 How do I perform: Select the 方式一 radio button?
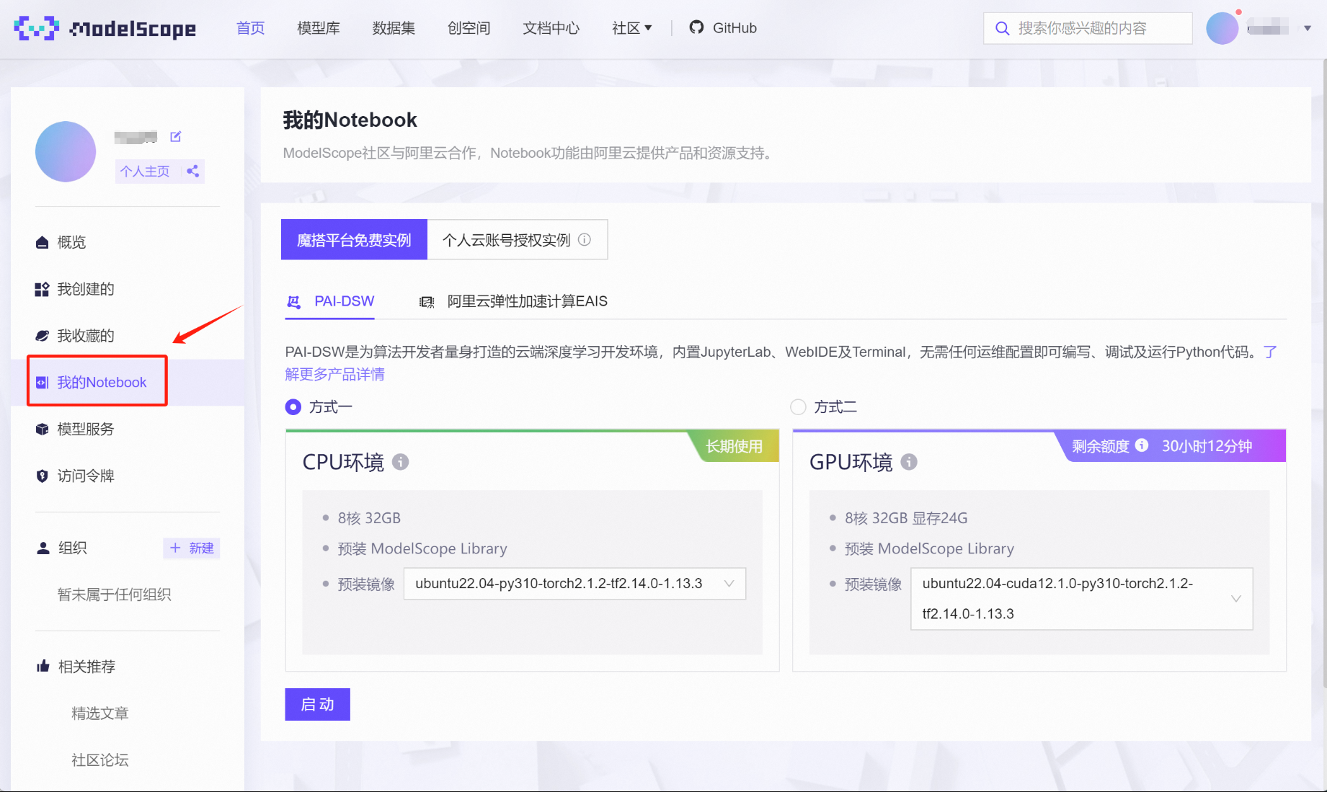[x=293, y=407]
